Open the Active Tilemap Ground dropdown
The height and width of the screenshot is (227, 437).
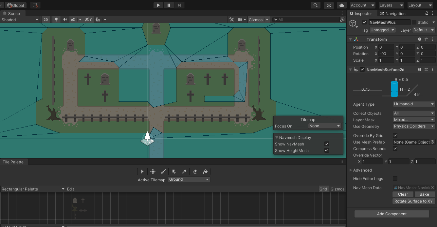189,179
